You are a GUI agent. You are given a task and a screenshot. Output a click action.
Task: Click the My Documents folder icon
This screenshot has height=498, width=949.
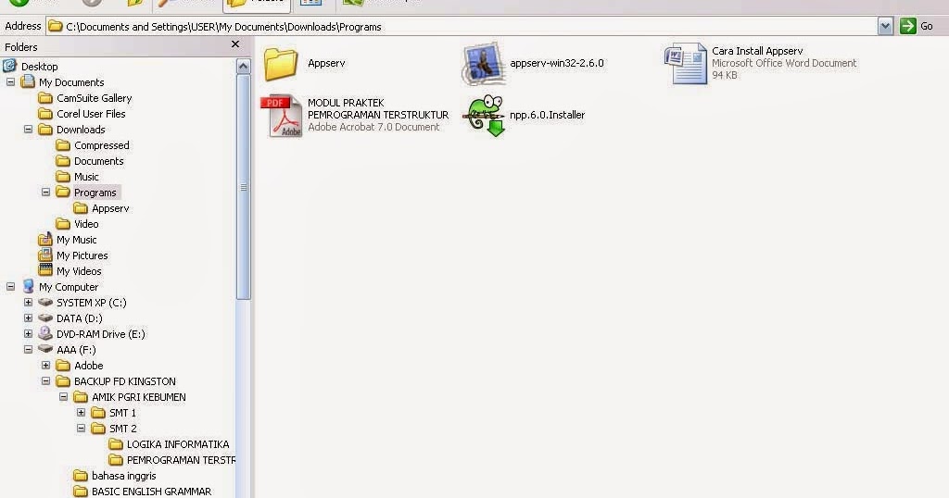pos(28,81)
